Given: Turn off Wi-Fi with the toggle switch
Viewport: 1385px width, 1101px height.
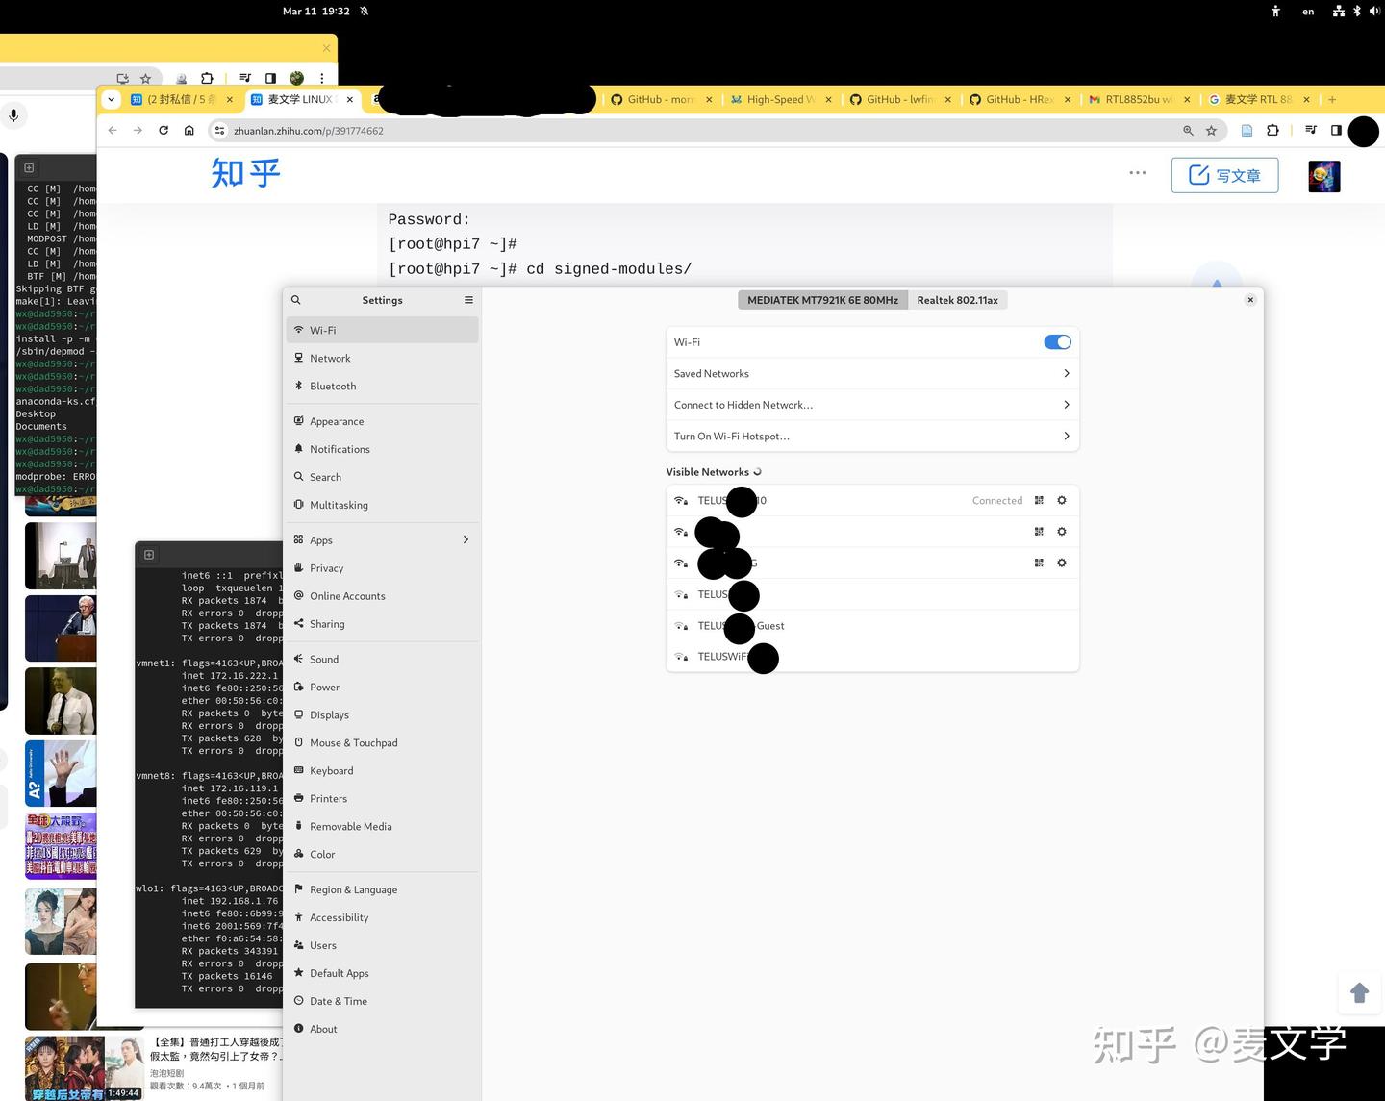Looking at the screenshot, I should tap(1056, 341).
